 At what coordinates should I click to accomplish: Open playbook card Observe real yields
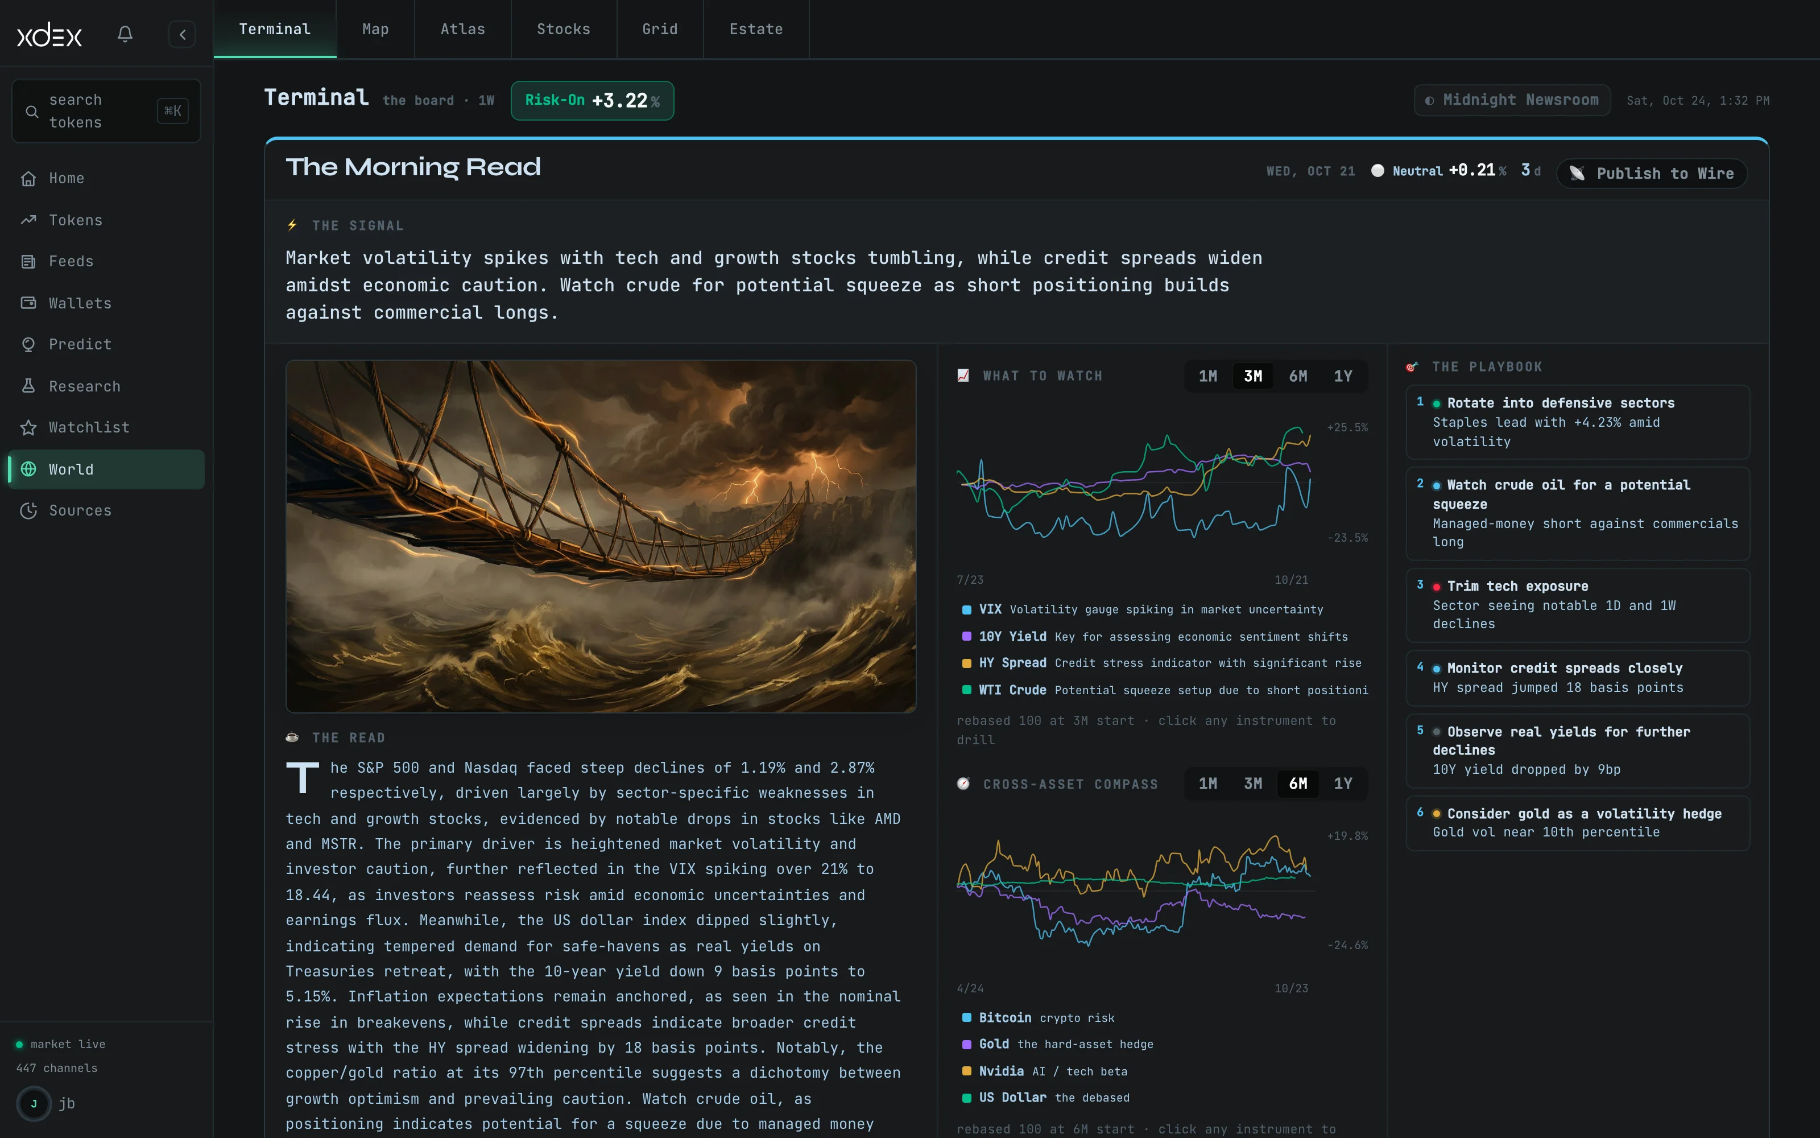pos(1577,751)
